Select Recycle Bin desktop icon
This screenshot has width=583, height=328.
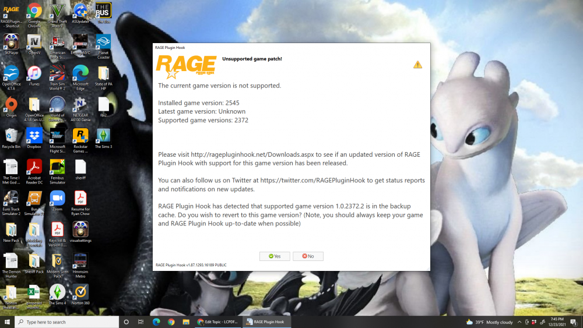11,138
